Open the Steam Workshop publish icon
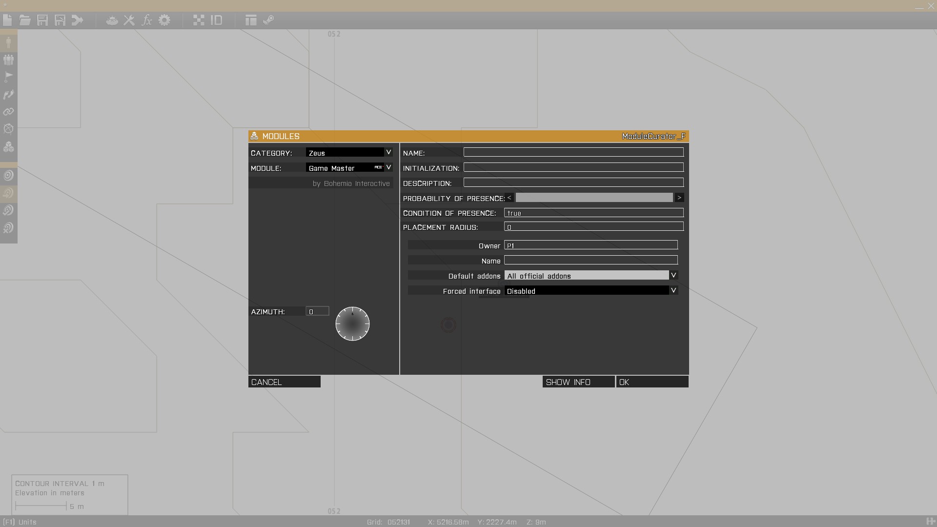This screenshot has width=937, height=527. pyautogui.click(x=268, y=20)
